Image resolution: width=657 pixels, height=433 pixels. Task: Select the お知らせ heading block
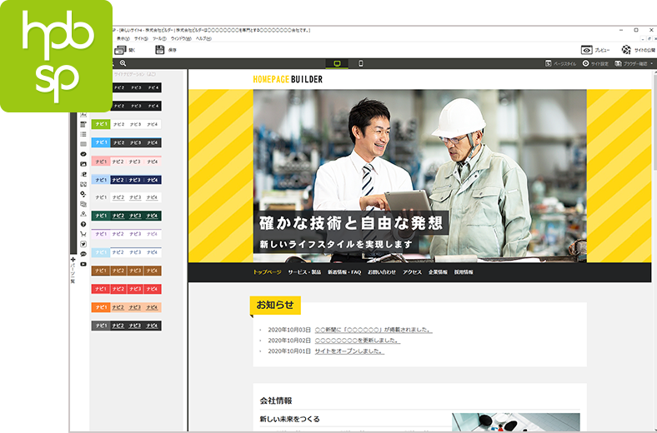click(x=275, y=305)
